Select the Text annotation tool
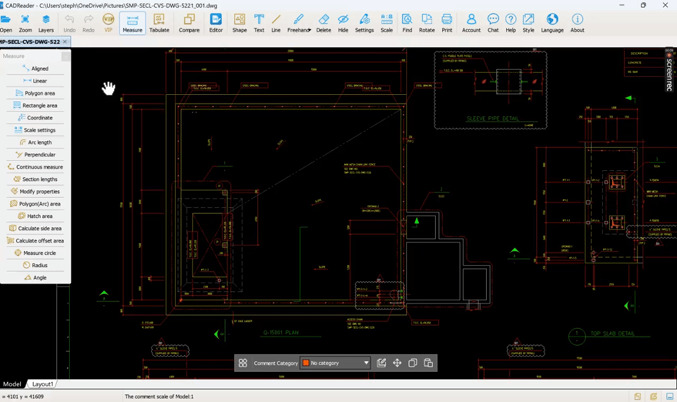This screenshot has width=677, height=402. coord(259,23)
